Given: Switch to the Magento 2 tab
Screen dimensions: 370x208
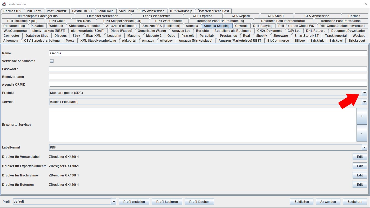Looking at the screenshot, I should pos(154,36).
